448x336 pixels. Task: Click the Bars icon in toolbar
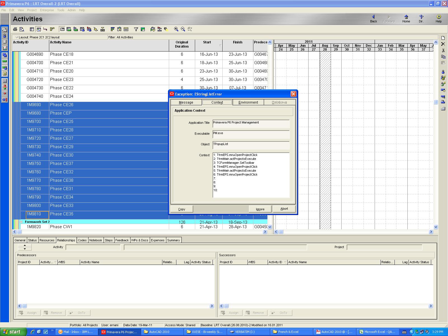[113, 29]
